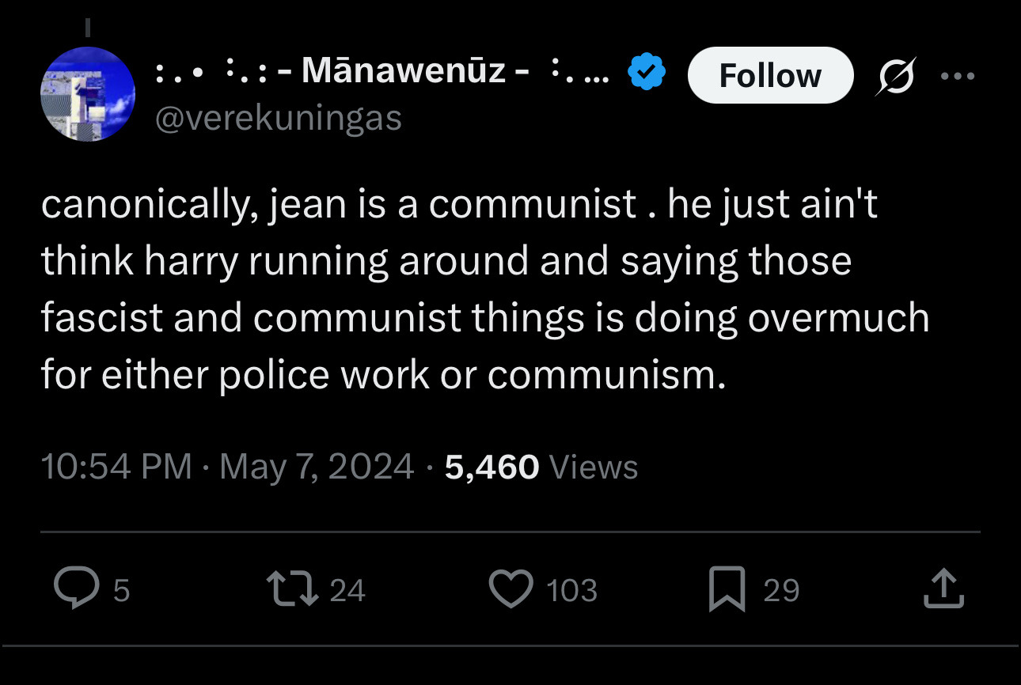Click the Grok slashed-circle icon
1021x685 pixels.
[x=894, y=76]
